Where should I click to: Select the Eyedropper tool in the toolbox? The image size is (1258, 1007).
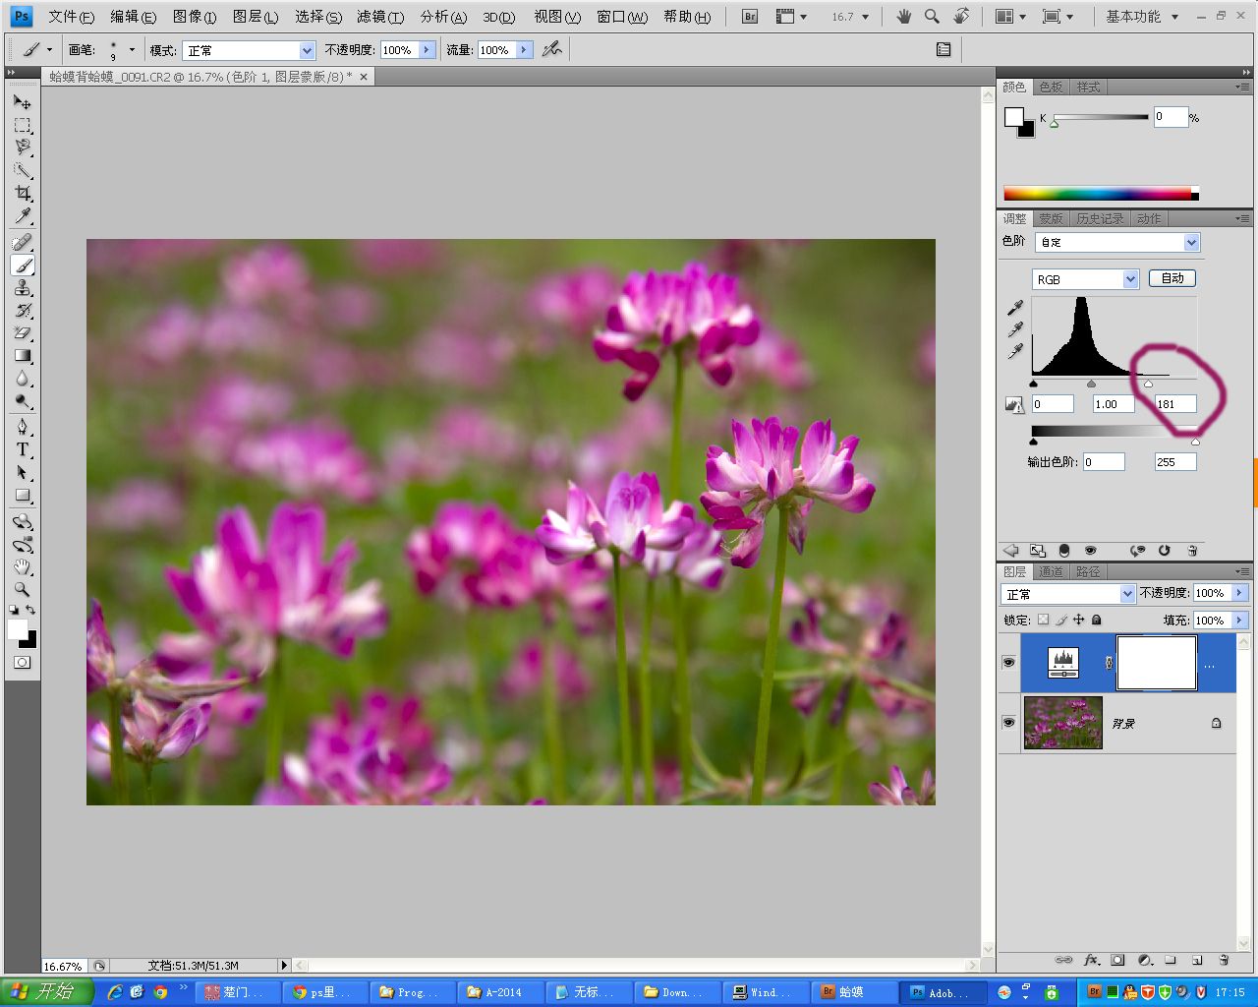23,215
